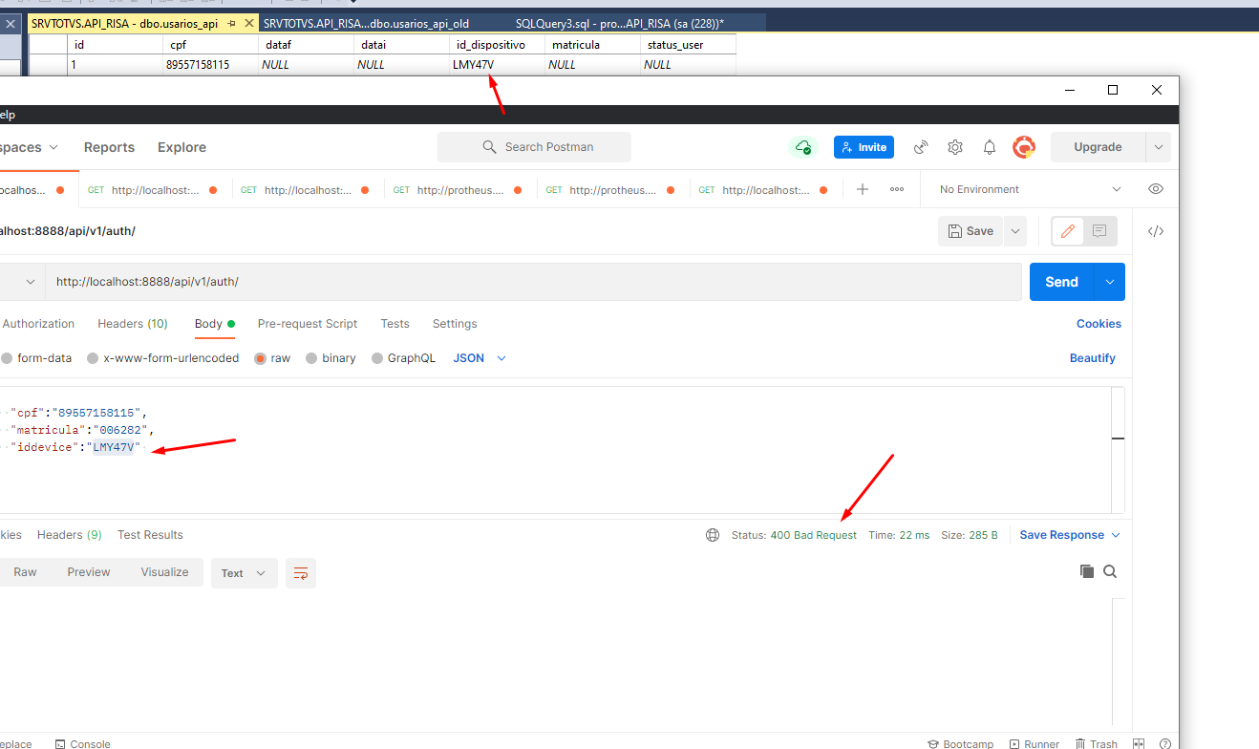The width and height of the screenshot is (1259, 749).
Task: Select the raw body type
Action: (272, 358)
